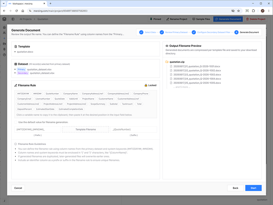The height and width of the screenshot is (205, 273).
Task: Click the pencil icon next to Filename Rule
Action: [16, 85]
